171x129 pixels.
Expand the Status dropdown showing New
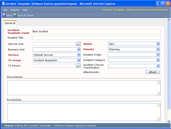[158, 44]
